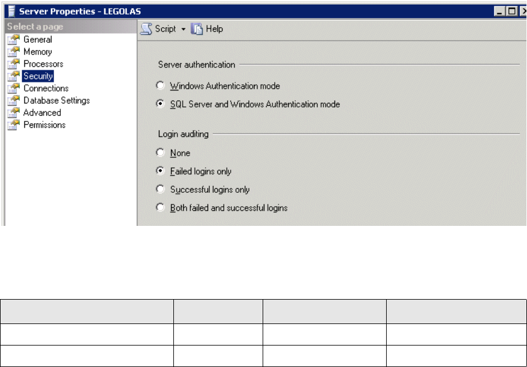
Task: Select SQL Server and Windows Authentication mode
Action: click(161, 104)
